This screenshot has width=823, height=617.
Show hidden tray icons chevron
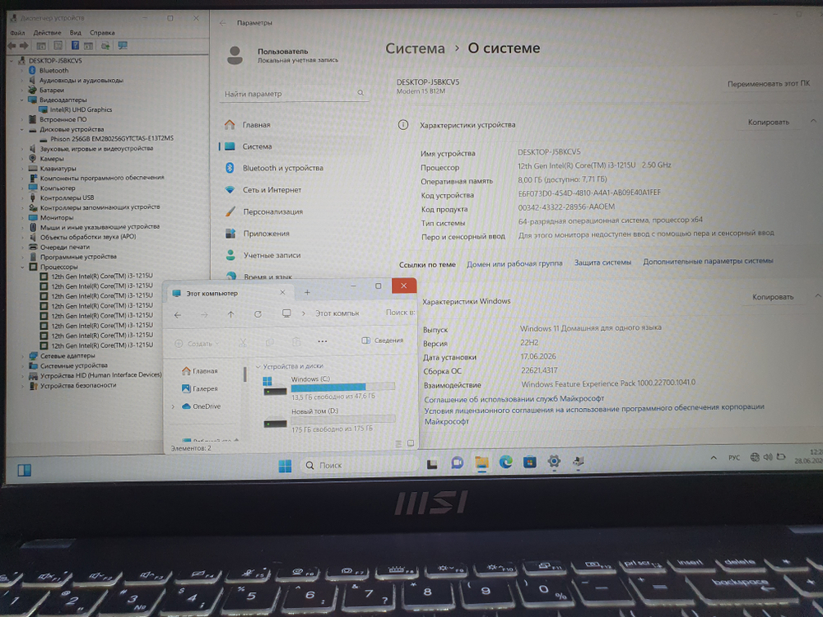714,458
